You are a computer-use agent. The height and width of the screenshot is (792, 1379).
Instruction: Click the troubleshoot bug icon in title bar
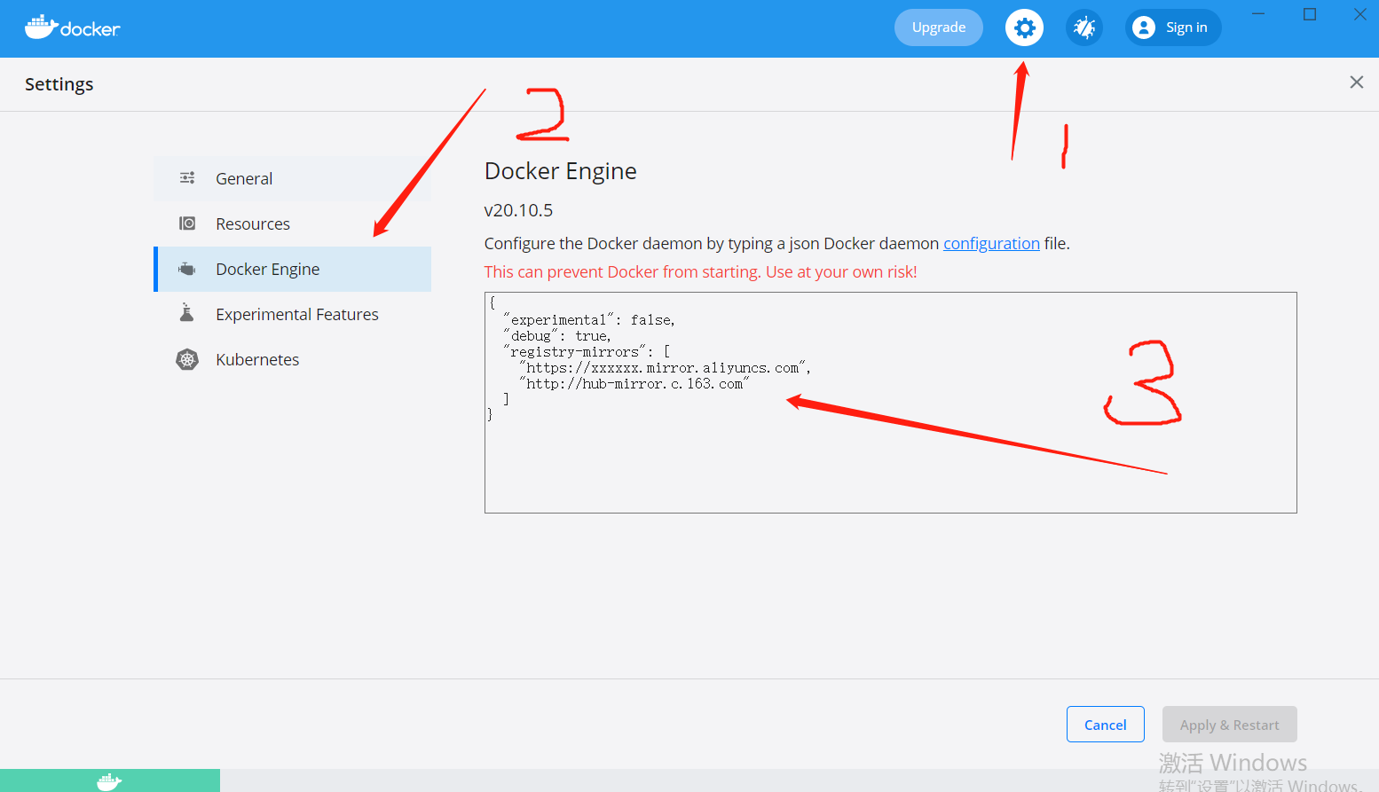click(1084, 27)
